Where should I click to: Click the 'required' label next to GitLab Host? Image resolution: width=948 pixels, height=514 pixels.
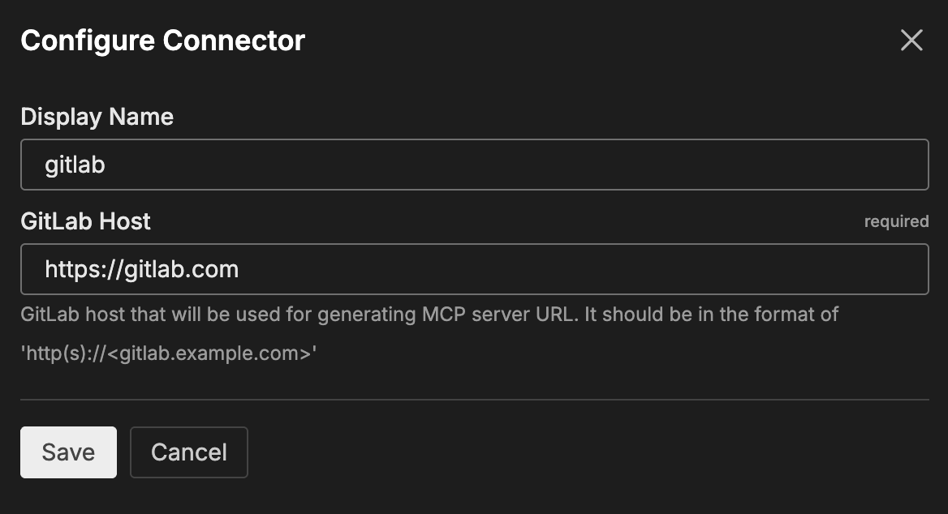pos(896,221)
